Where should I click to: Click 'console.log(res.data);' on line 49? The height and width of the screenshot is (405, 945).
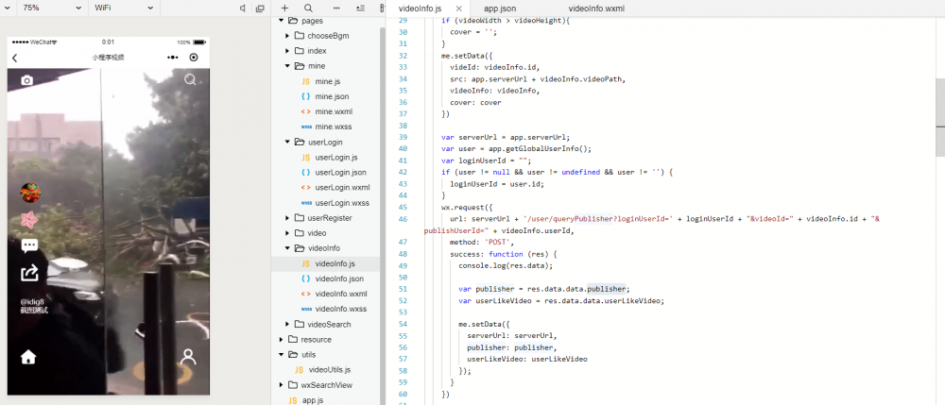pyautogui.click(x=505, y=264)
